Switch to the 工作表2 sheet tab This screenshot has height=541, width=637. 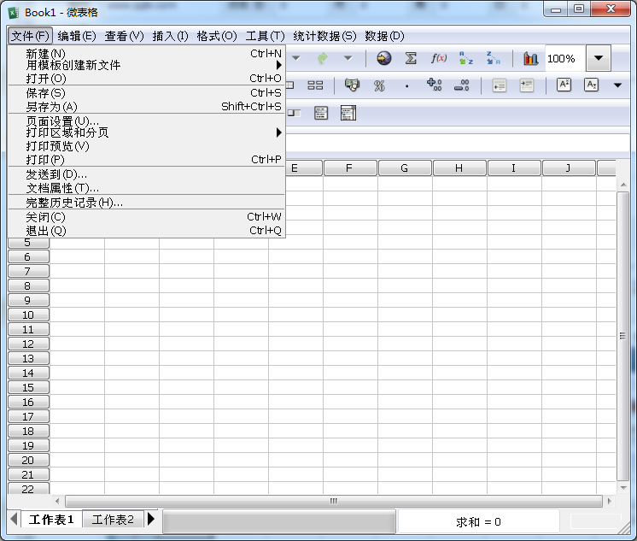click(x=113, y=520)
